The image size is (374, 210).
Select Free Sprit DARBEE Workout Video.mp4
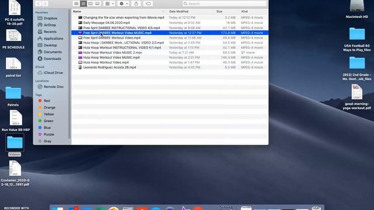tap(169, 37)
